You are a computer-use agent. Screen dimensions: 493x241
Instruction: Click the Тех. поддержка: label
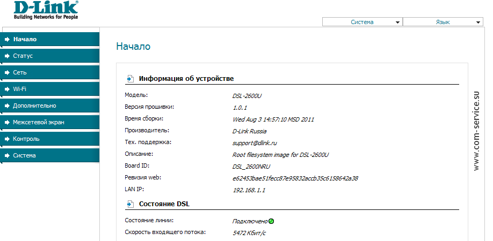coord(148,142)
